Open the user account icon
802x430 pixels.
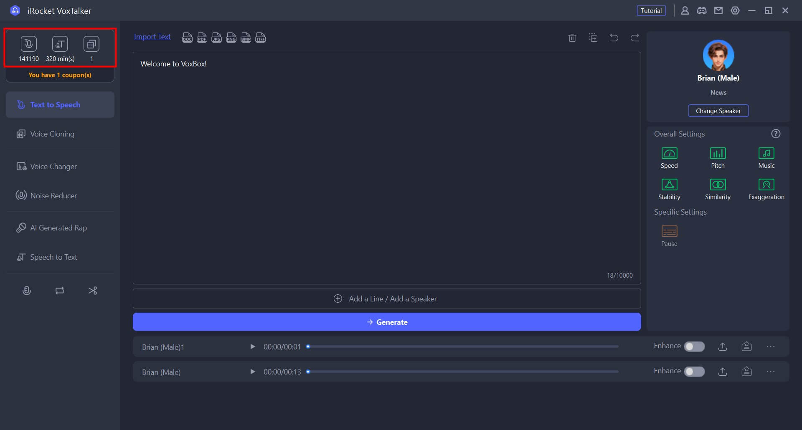point(685,10)
